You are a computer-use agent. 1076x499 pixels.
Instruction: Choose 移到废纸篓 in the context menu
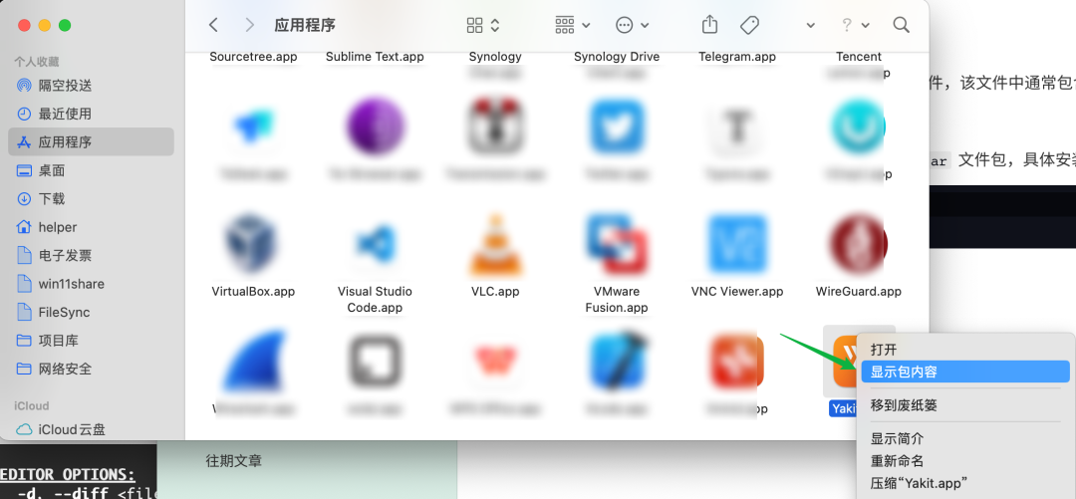coord(966,405)
